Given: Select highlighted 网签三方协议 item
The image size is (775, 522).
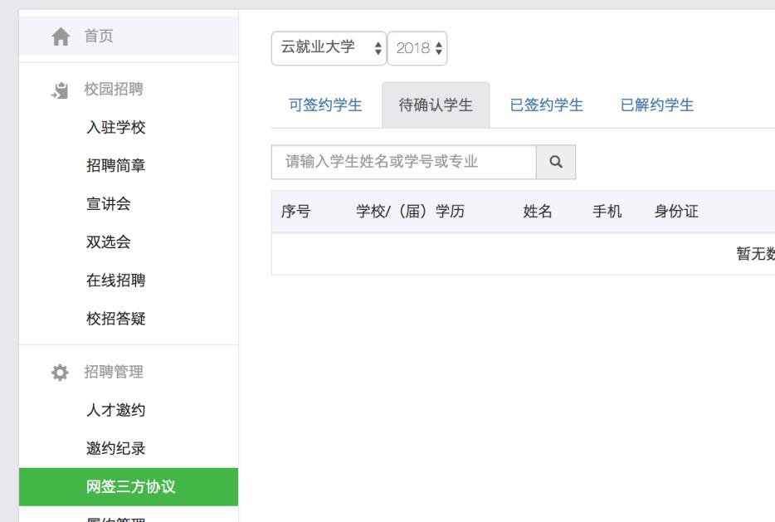Looking at the screenshot, I should pos(129,487).
